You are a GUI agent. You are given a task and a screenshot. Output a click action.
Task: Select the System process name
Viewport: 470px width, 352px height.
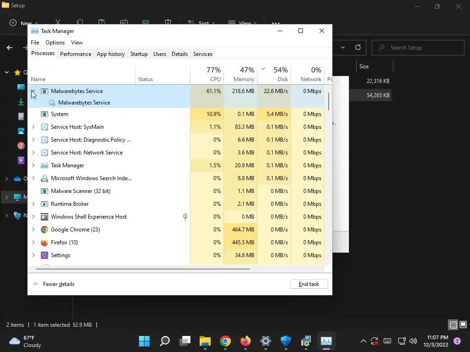click(60, 114)
